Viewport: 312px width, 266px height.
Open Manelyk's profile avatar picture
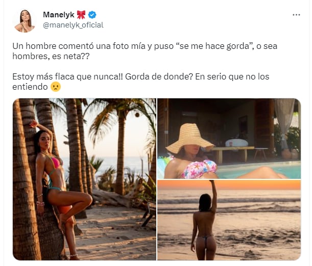pos(25,21)
